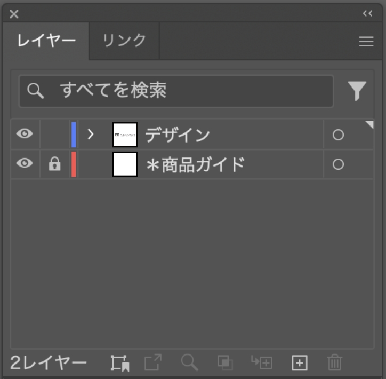Click the blue デザイン layer color bar
This screenshot has width=386, height=379.
74,135
